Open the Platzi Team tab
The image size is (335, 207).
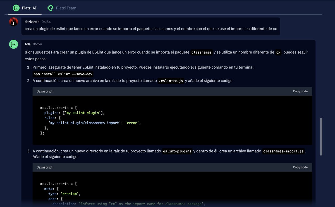(x=62, y=8)
